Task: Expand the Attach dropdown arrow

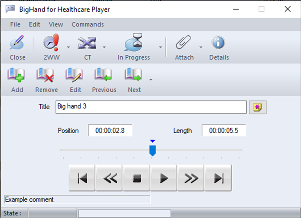Action: tap(201, 47)
